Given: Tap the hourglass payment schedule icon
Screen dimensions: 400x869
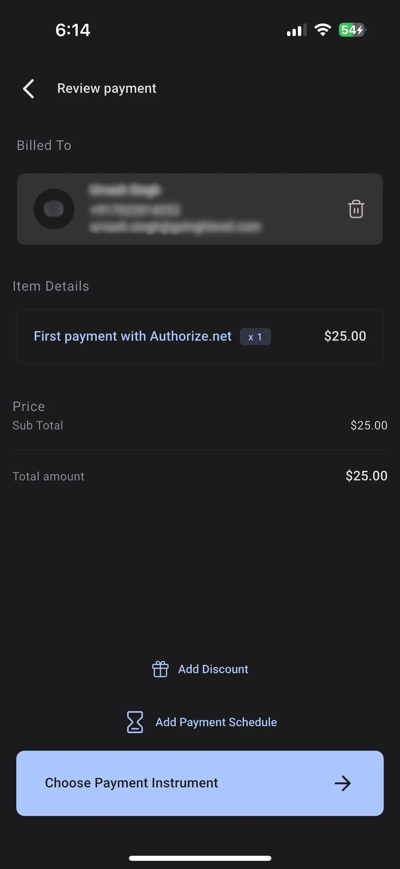Looking at the screenshot, I should pos(135,722).
